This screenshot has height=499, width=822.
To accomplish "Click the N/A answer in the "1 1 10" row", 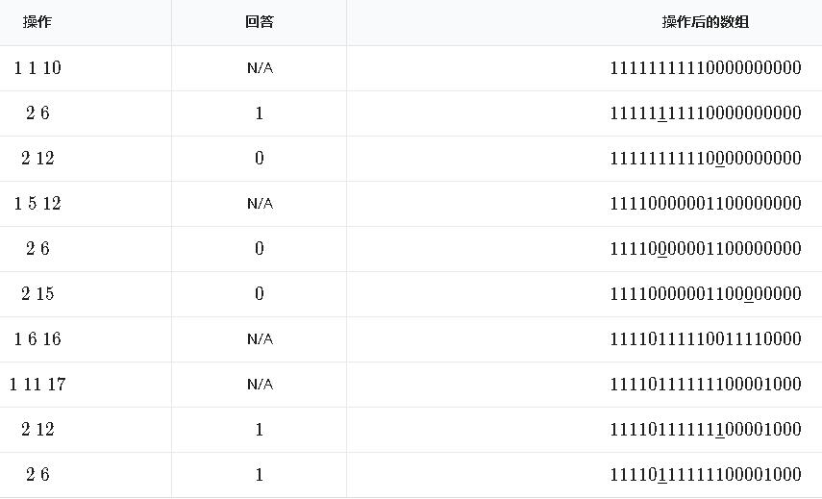I will pos(260,68).
